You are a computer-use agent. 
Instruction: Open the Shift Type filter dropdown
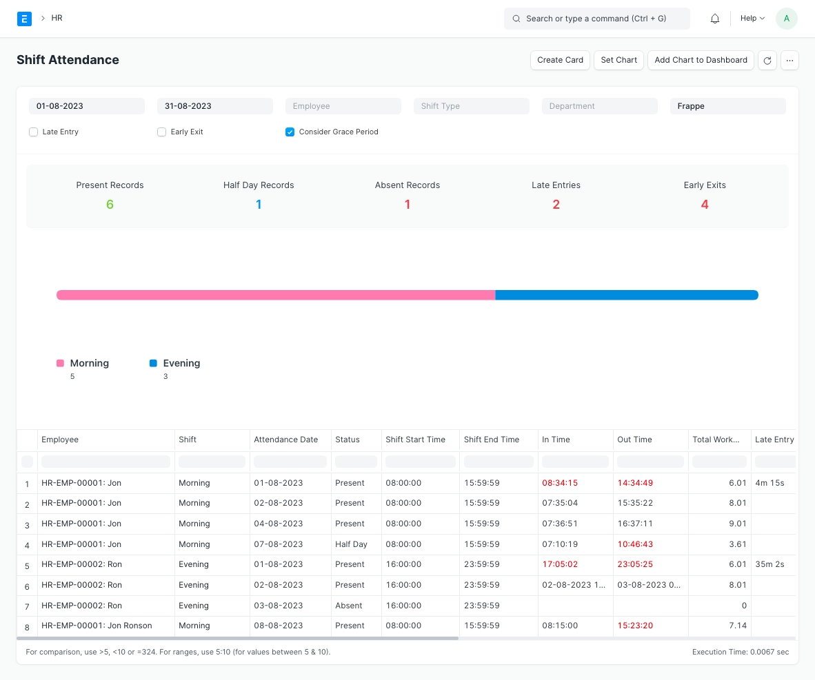(471, 106)
